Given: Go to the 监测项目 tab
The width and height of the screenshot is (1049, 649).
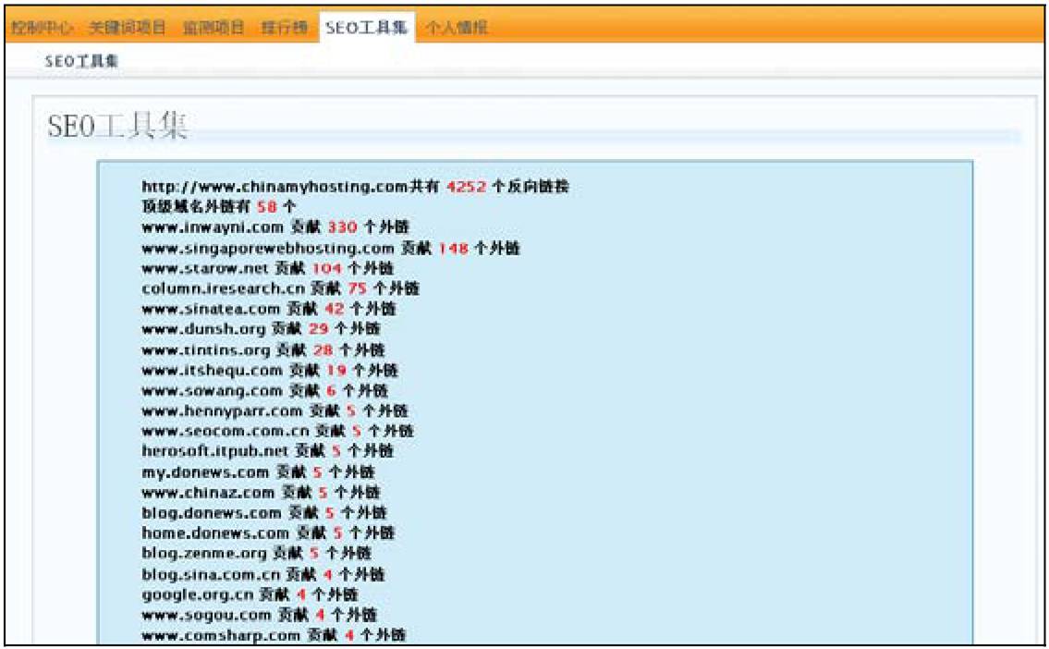Looking at the screenshot, I should [x=213, y=28].
